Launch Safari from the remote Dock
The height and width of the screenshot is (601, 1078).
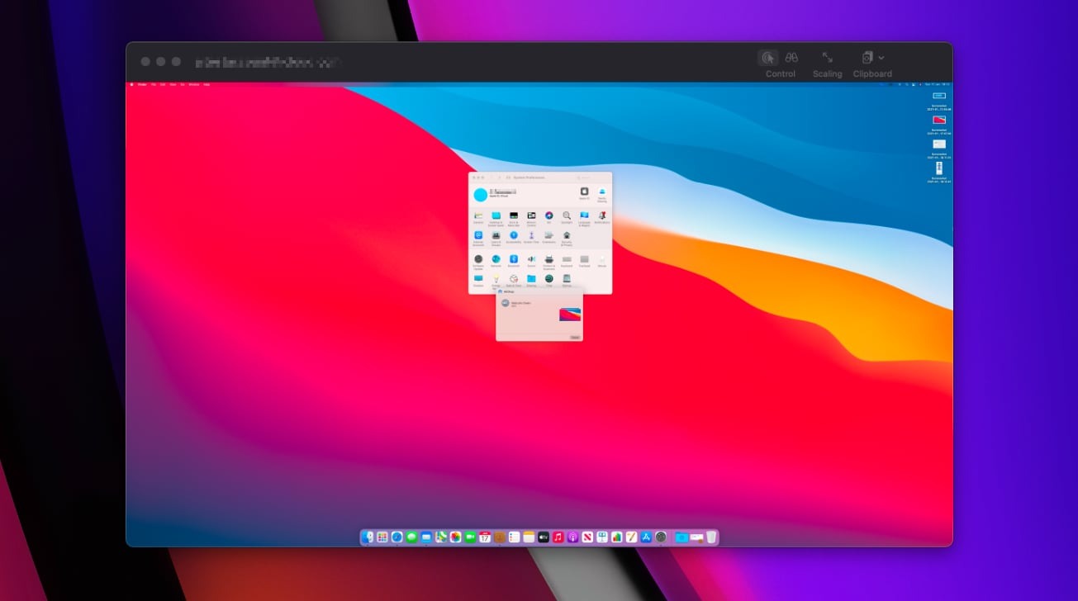click(397, 537)
